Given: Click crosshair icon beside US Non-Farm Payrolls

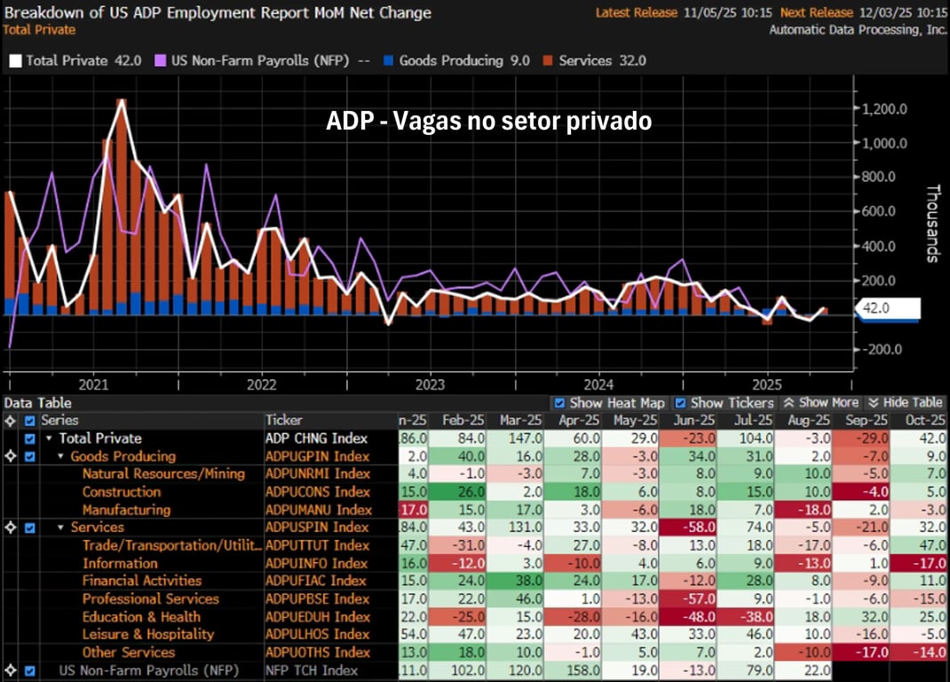Looking at the screenshot, I should point(10,670).
